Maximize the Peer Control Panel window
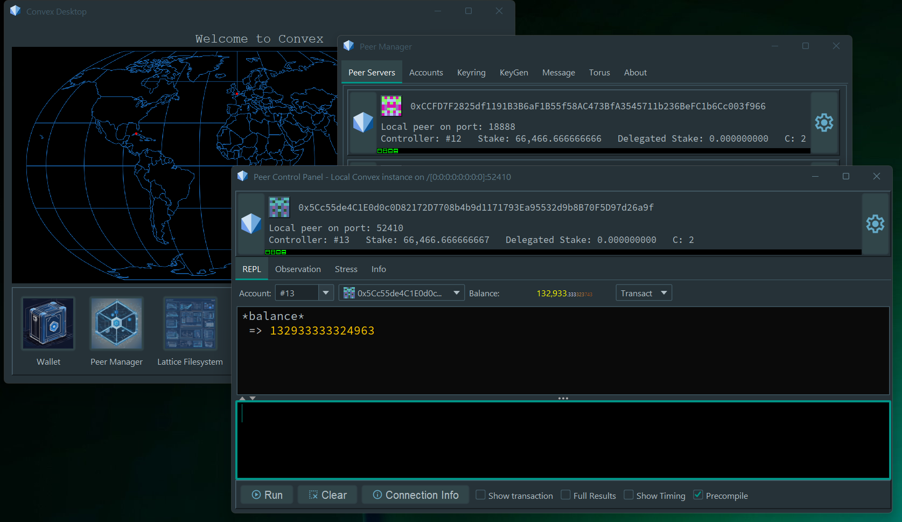Screen dimensions: 902x522 [846, 176]
